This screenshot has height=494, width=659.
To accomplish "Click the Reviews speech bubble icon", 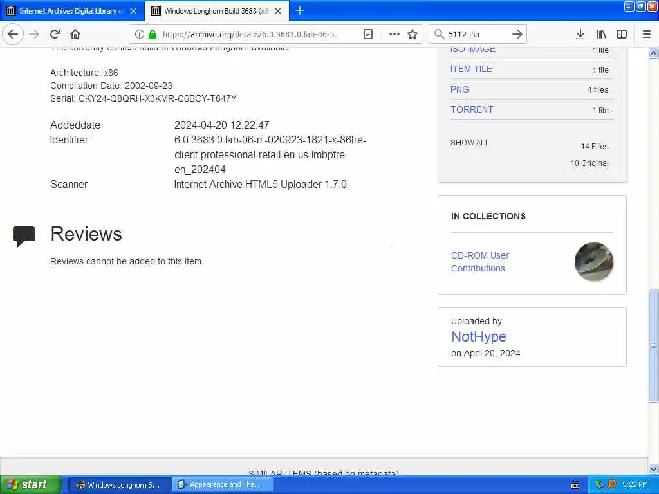I will pyautogui.click(x=24, y=236).
